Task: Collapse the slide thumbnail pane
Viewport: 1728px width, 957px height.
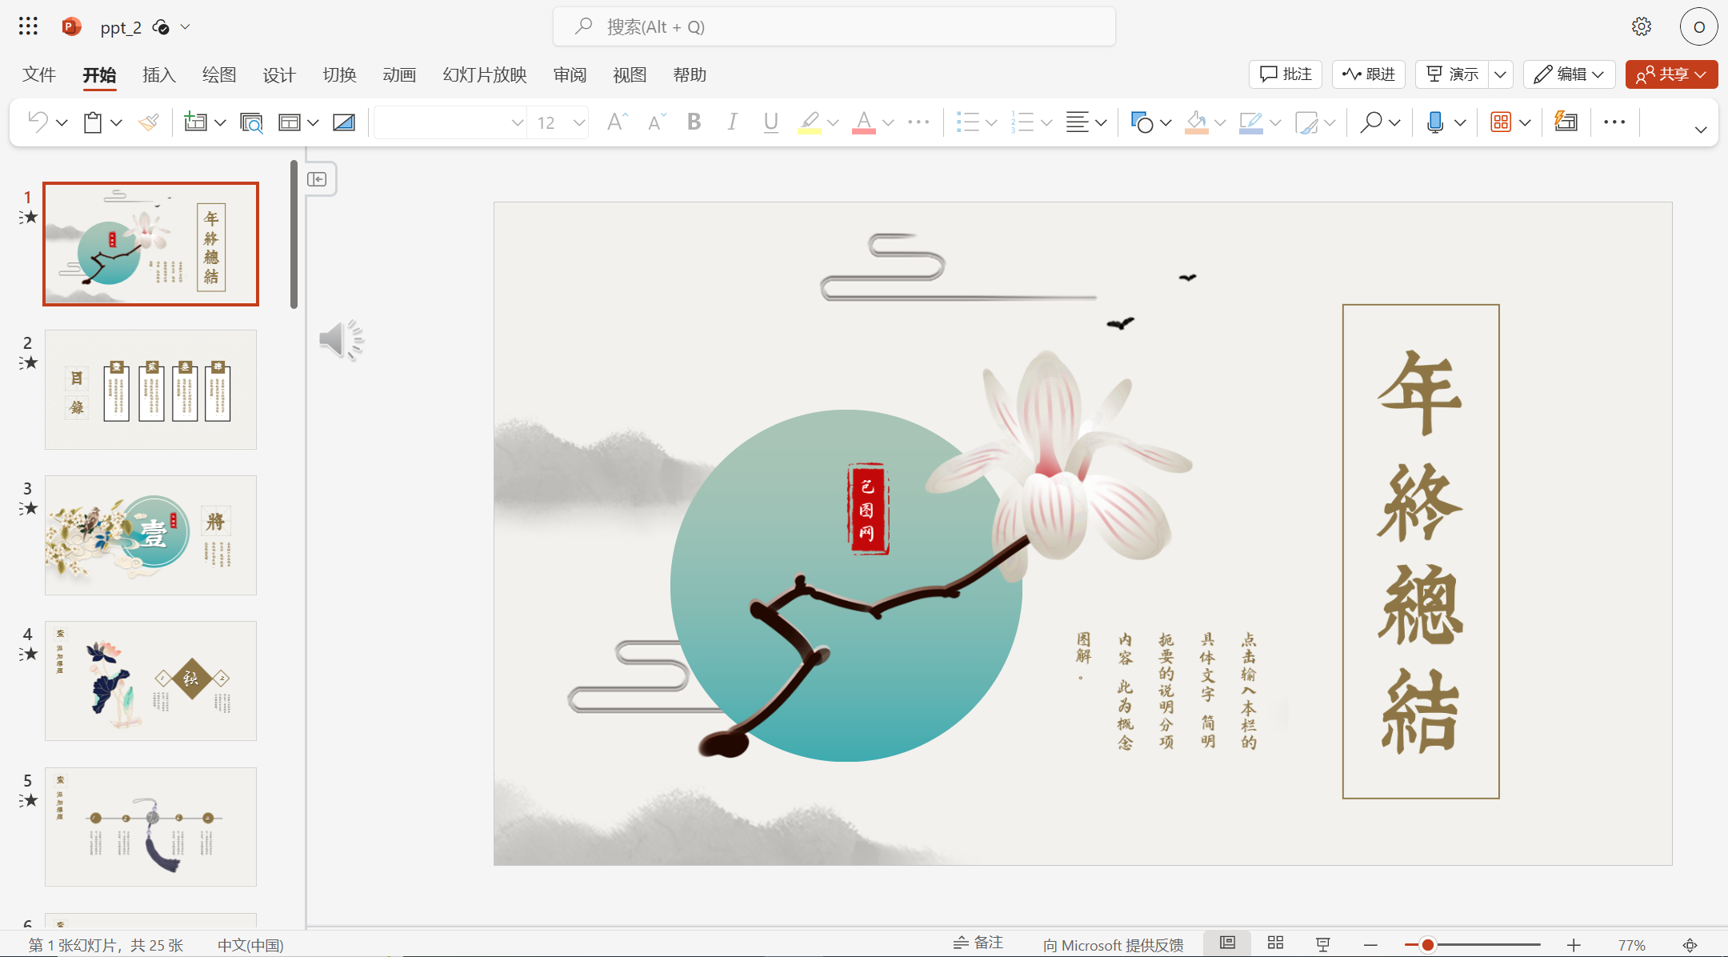Action: 318,179
